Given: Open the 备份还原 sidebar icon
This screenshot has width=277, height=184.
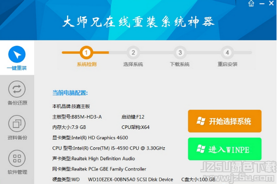Looking at the screenshot, I should pyautogui.click(x=17, y=89).
